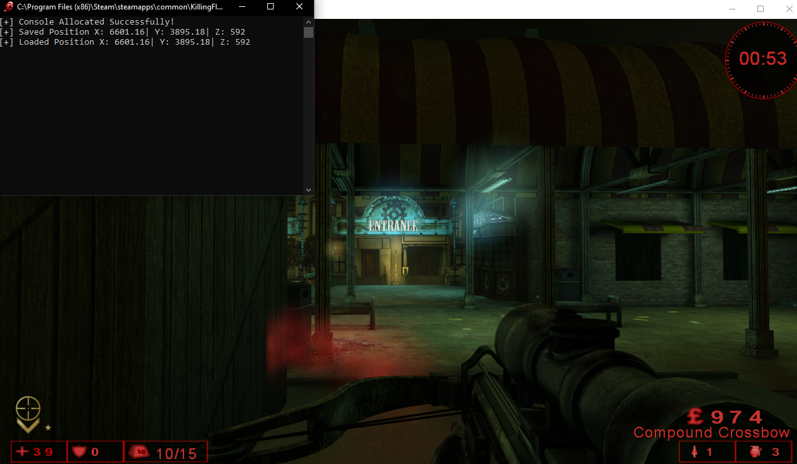Click the pound cash amount display

point(725,416)
